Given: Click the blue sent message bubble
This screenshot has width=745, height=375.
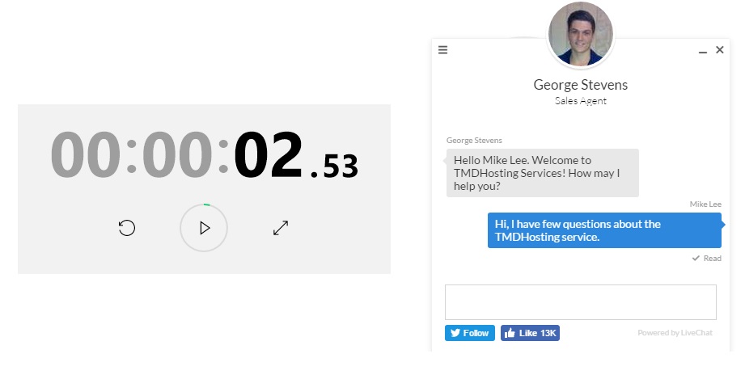Looking at the screenshot, I should point(604,230).
